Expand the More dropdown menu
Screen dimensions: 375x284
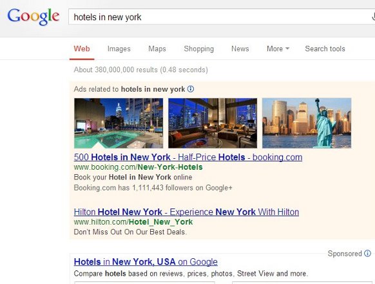pos(278,48)
